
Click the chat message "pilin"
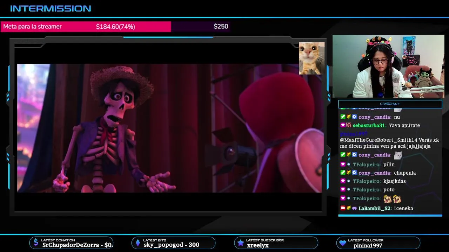389,164
